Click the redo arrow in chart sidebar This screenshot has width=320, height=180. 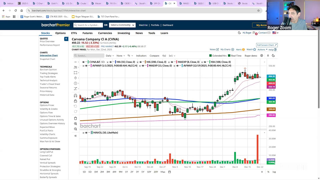point(75,111)
